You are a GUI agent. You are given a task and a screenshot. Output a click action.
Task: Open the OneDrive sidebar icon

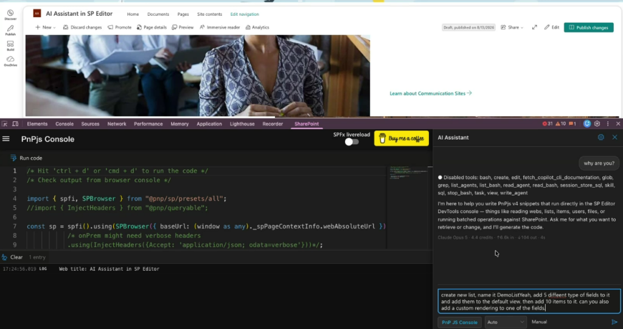pos(10,61)
